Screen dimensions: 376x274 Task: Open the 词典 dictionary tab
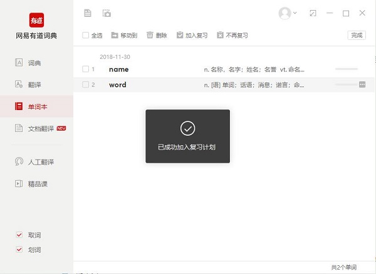pyautogui.click(x=36, y=63)
